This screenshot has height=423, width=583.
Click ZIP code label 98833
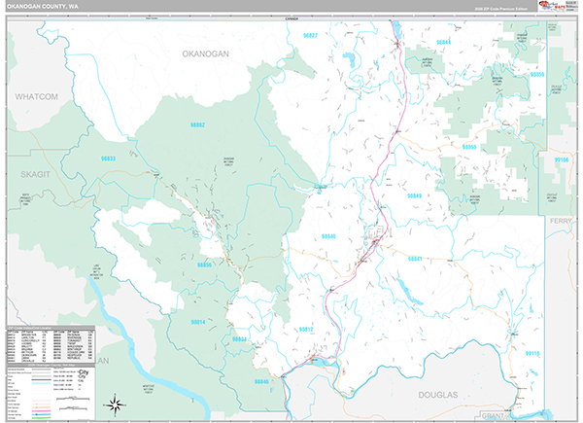click(108, 159)
